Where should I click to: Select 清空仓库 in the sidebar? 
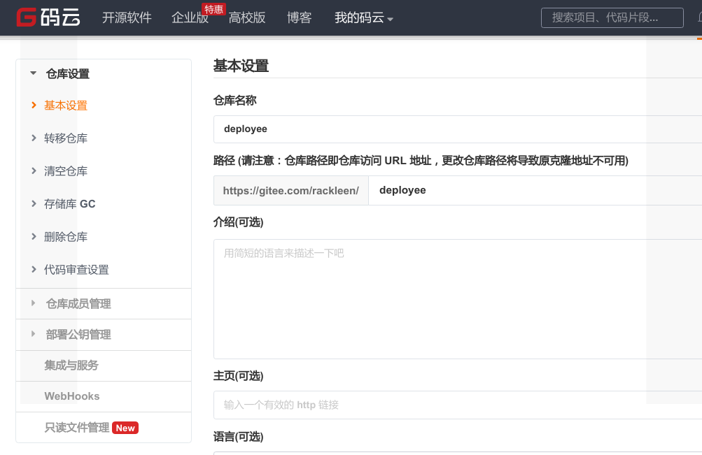pos(66,171)
